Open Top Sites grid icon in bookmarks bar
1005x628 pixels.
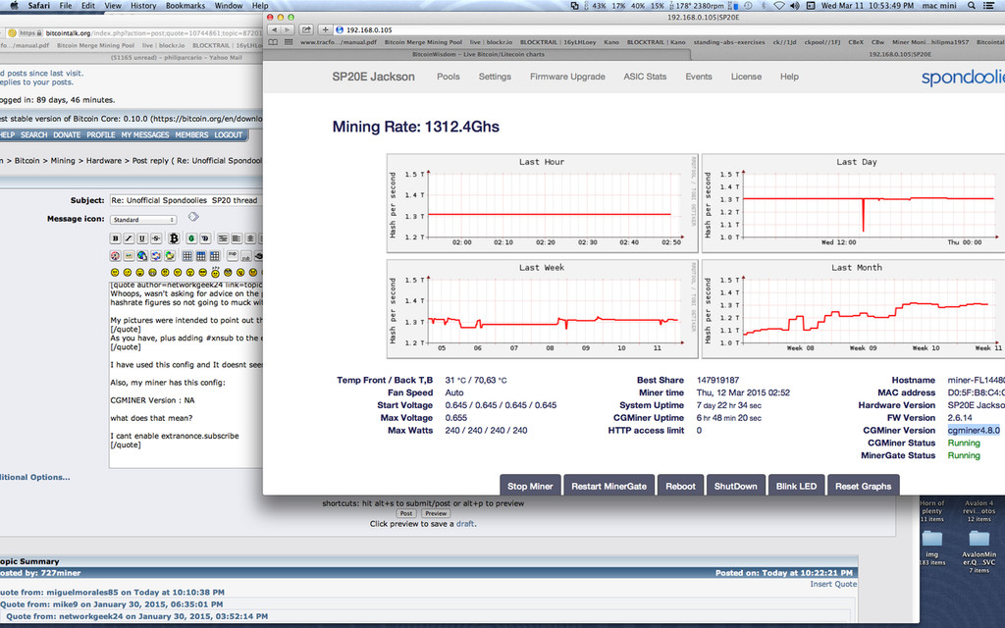pos(289,42)
